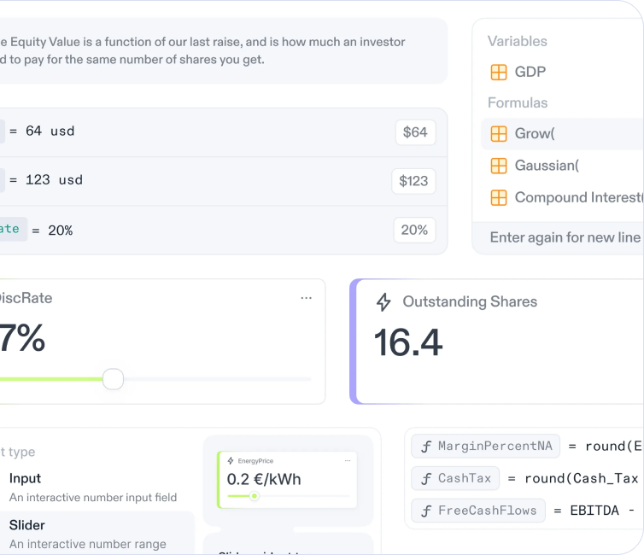
Task: Click the Compound Interest grid icon
Action: click(x=499, y=198)
